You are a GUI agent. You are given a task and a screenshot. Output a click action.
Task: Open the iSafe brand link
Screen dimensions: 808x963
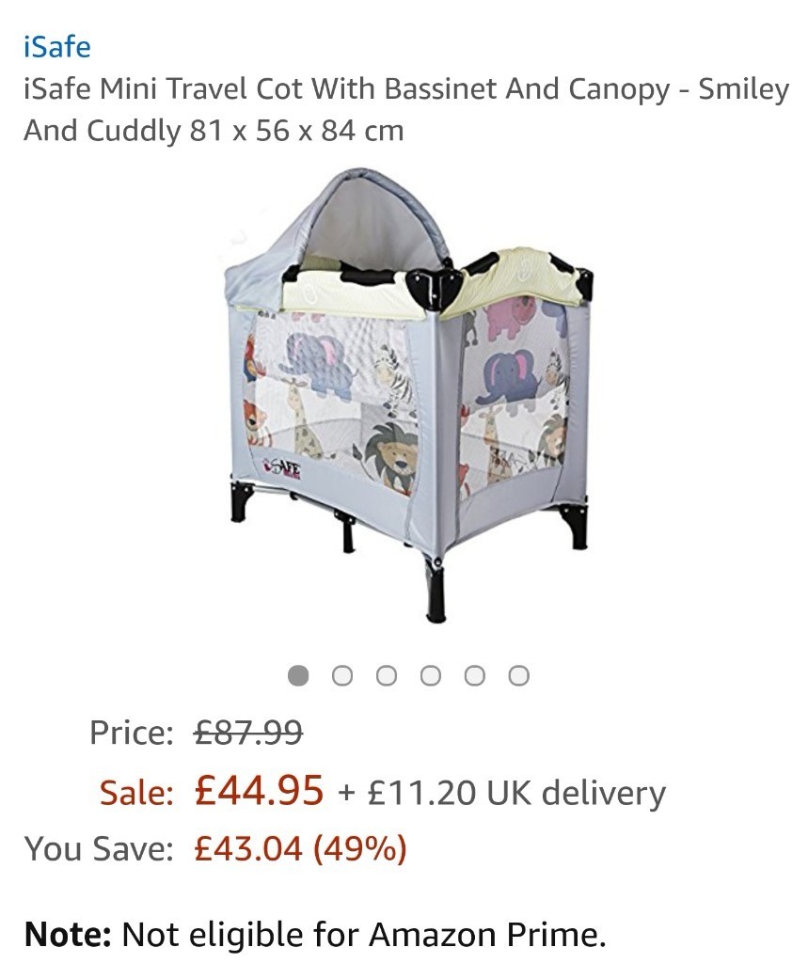pyautogui.click(x=57, y=47)
